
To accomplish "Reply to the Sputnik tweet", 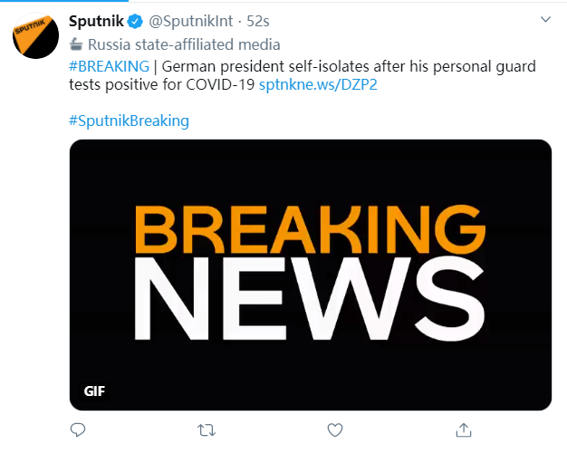I will [79, 429].
